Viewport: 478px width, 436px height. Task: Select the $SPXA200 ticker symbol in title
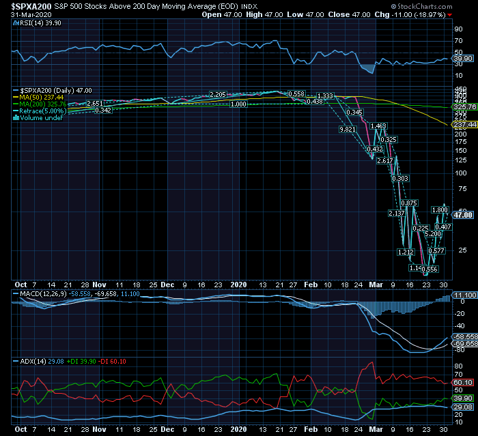click(31, 6)
